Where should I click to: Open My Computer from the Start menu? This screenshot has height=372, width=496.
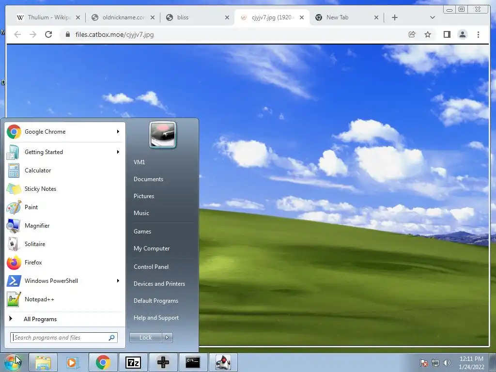pyautogui.click(x=152, y=248)
